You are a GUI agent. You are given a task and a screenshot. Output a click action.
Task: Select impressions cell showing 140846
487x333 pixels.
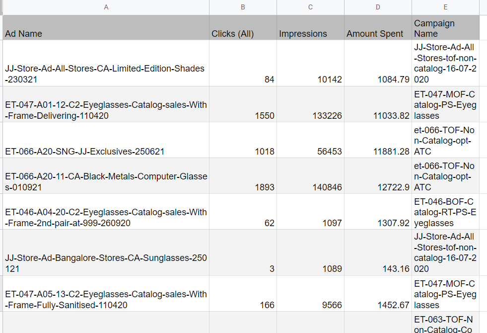(310, 175)
